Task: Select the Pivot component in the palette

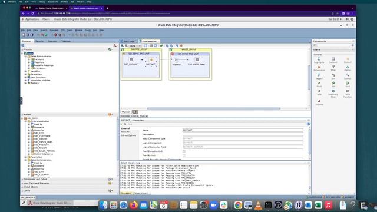Action: pyautogui.click(x=319, y=85)
